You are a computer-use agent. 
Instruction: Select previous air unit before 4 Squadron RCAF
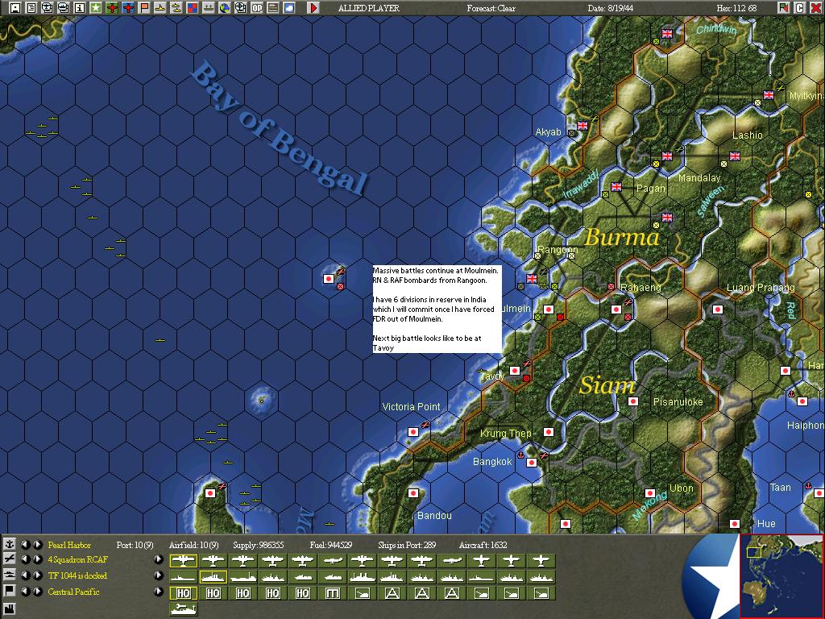25,559
